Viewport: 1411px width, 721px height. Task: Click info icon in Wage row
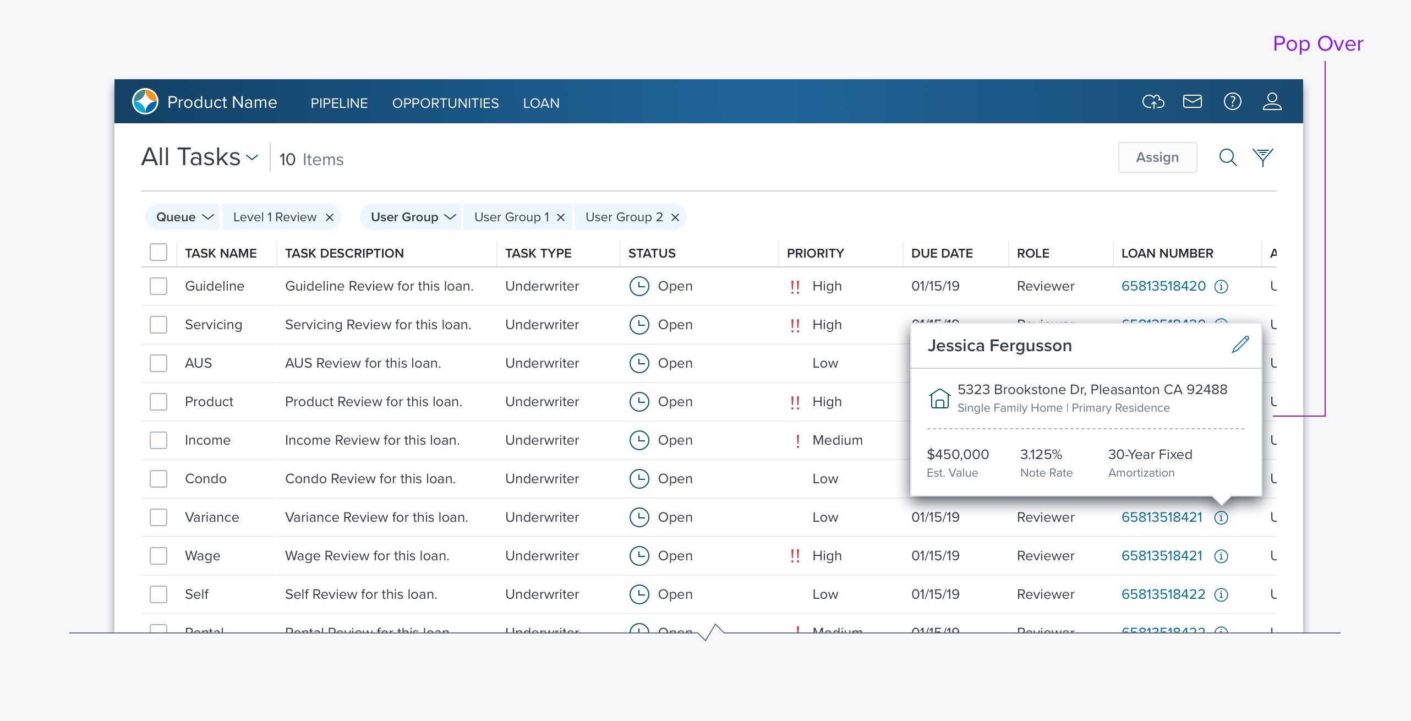[1221, 556]
